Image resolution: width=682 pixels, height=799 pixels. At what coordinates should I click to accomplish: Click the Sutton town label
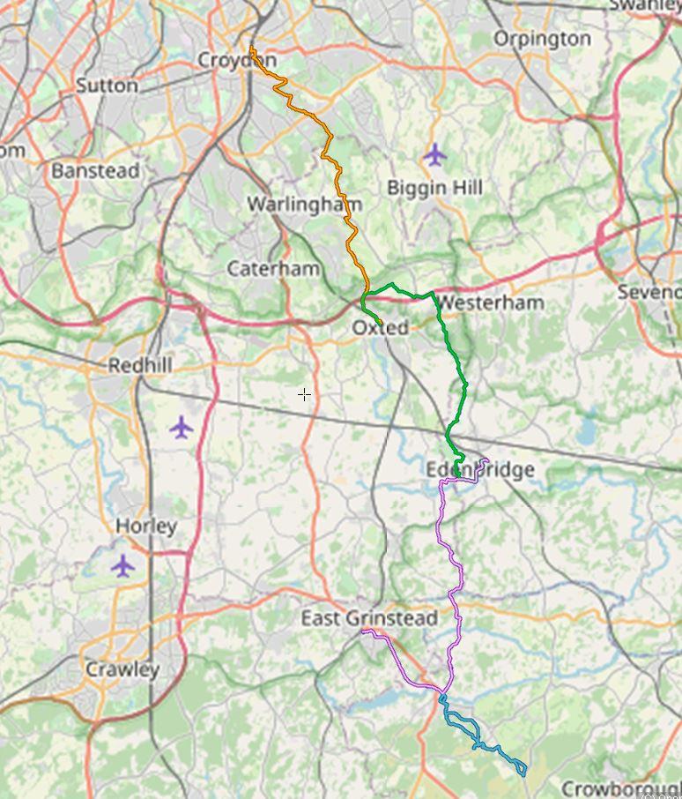pyautogui.click(x=107, y=85)
